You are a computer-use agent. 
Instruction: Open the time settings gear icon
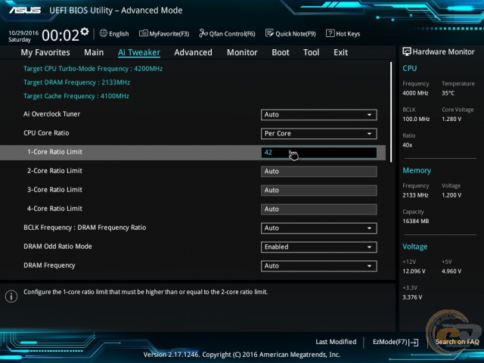pyautogui.click(x=85, y=31)
